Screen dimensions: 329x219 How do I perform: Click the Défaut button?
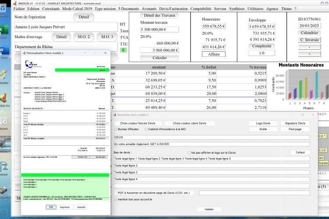coord(300,152)
